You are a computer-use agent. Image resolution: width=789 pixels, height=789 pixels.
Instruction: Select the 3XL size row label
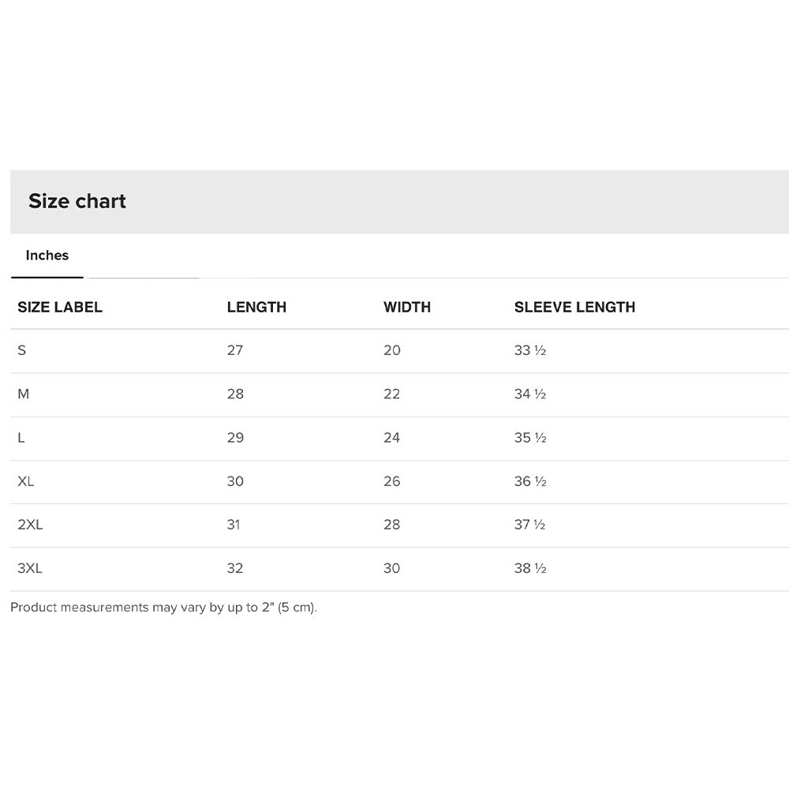[x=30, y=568]
